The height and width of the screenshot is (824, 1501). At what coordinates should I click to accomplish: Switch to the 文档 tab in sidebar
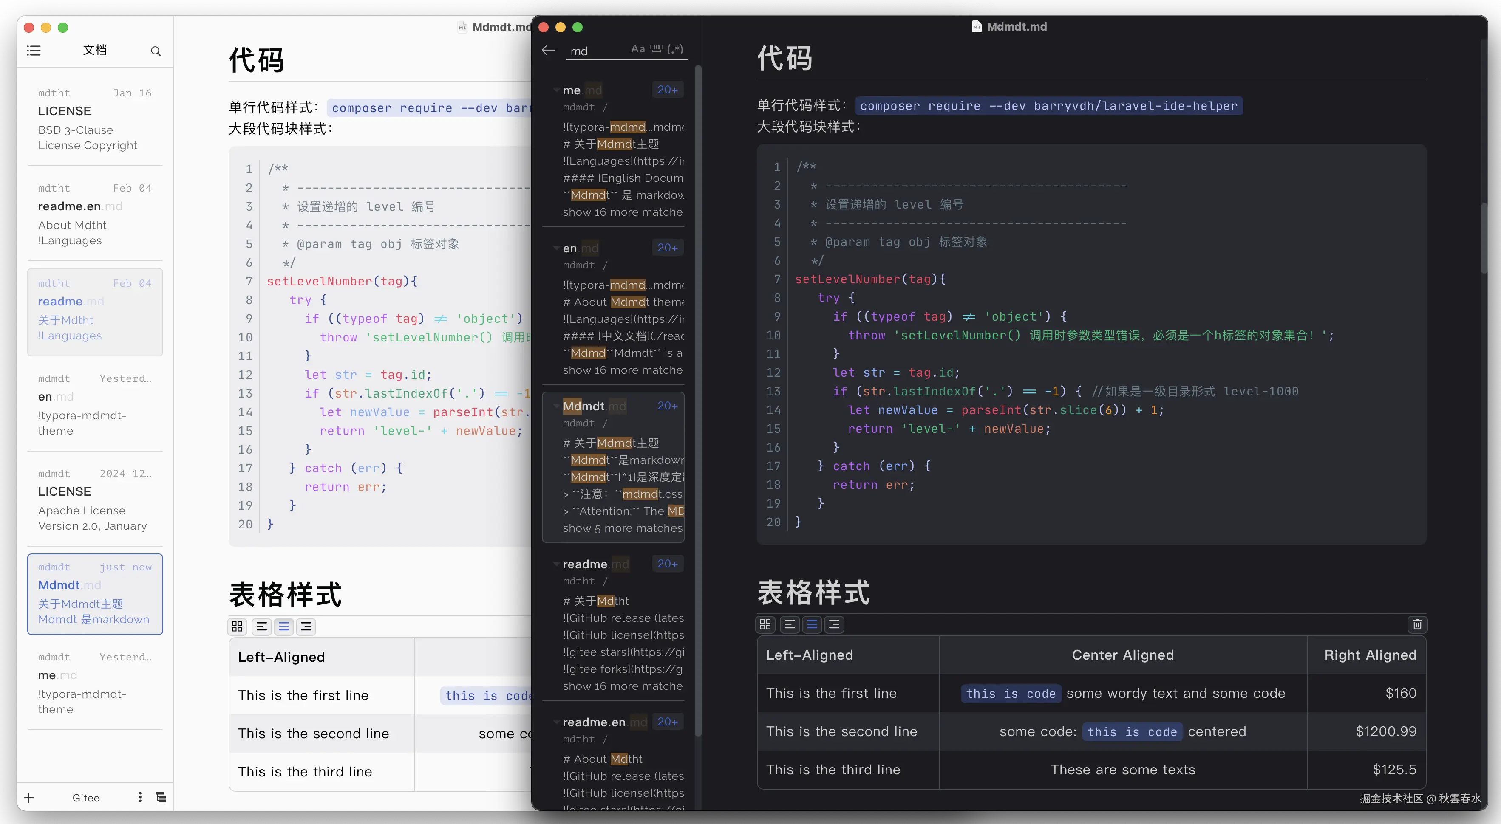94,51
